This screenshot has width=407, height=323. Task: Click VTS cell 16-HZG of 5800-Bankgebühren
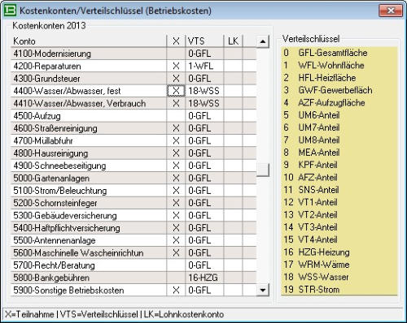point(204,278)
